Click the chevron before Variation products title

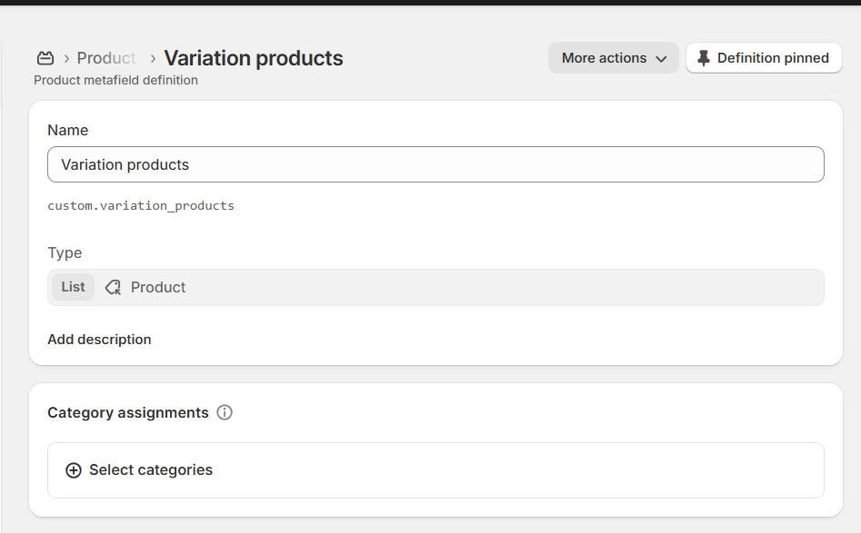(x=153, y=59)
